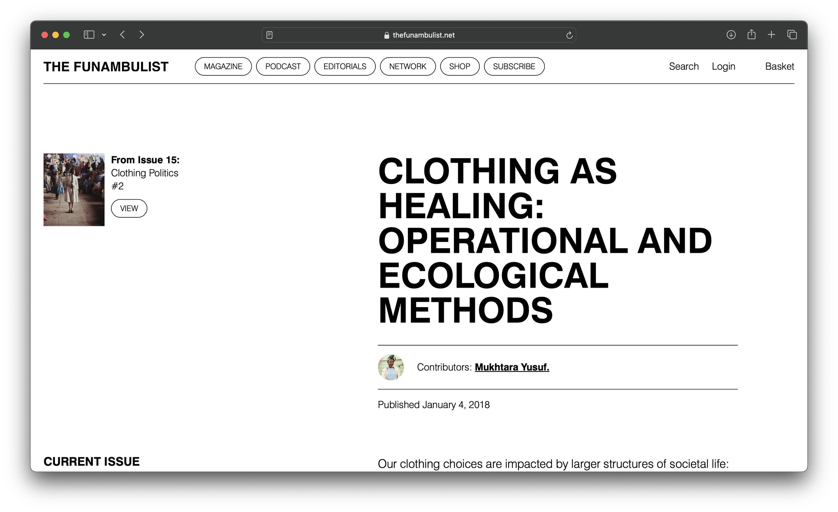Open a new tab with plus icon
This screenshot has width=838, height=512.
pyautogui.click(x=771, y=34)
